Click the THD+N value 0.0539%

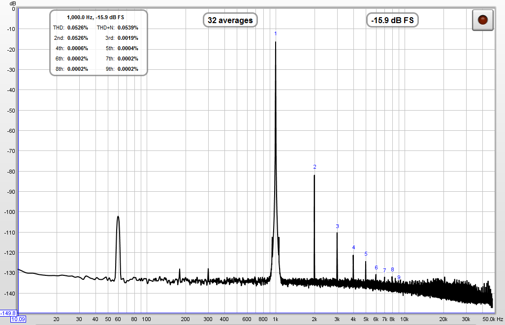click(x=128, y=28)
